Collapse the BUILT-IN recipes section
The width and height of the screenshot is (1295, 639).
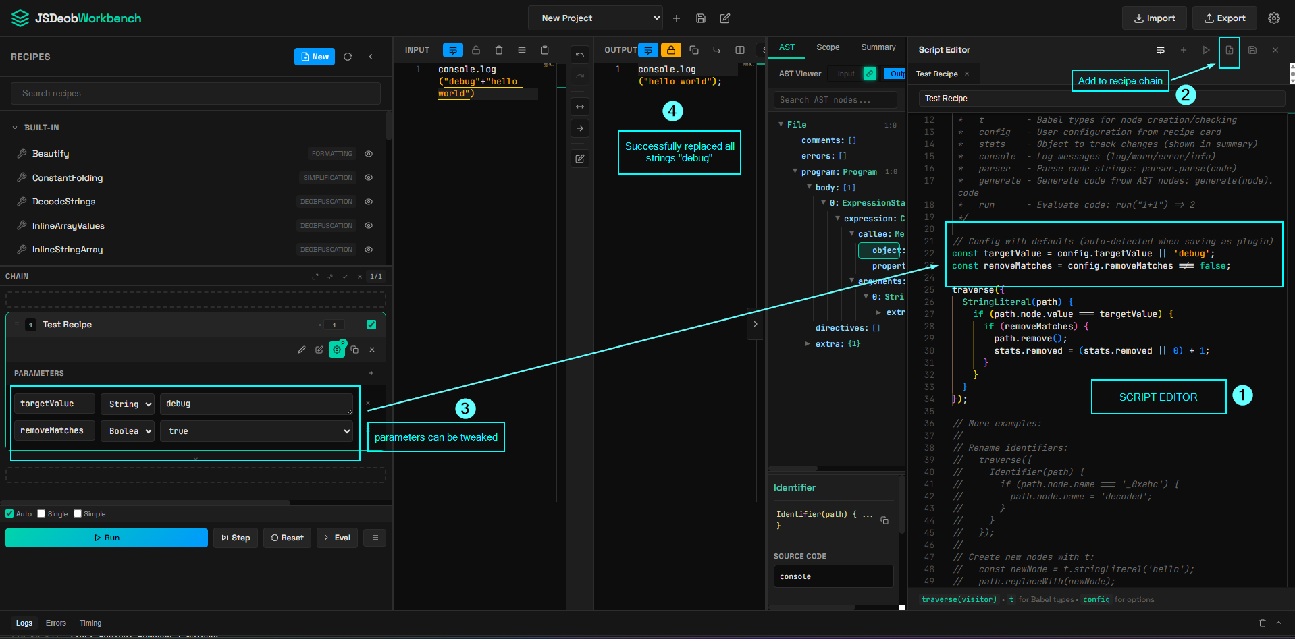pyautogui.click(x=15, y=128)
